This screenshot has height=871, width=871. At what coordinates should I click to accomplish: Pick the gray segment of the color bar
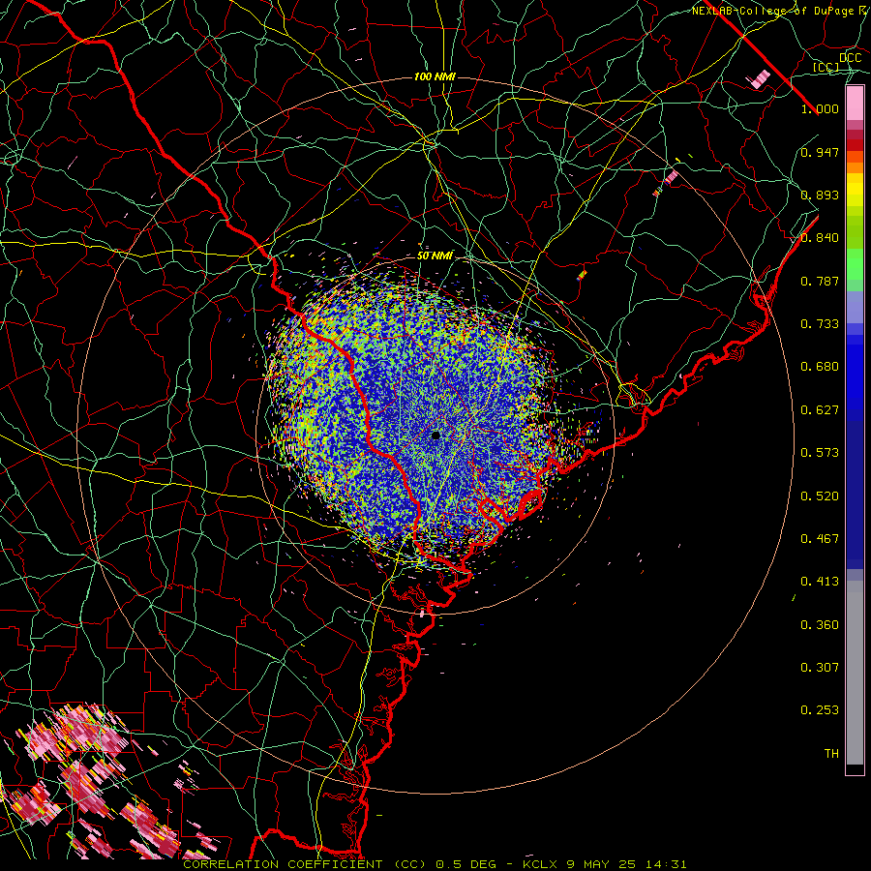coord(855,673)
